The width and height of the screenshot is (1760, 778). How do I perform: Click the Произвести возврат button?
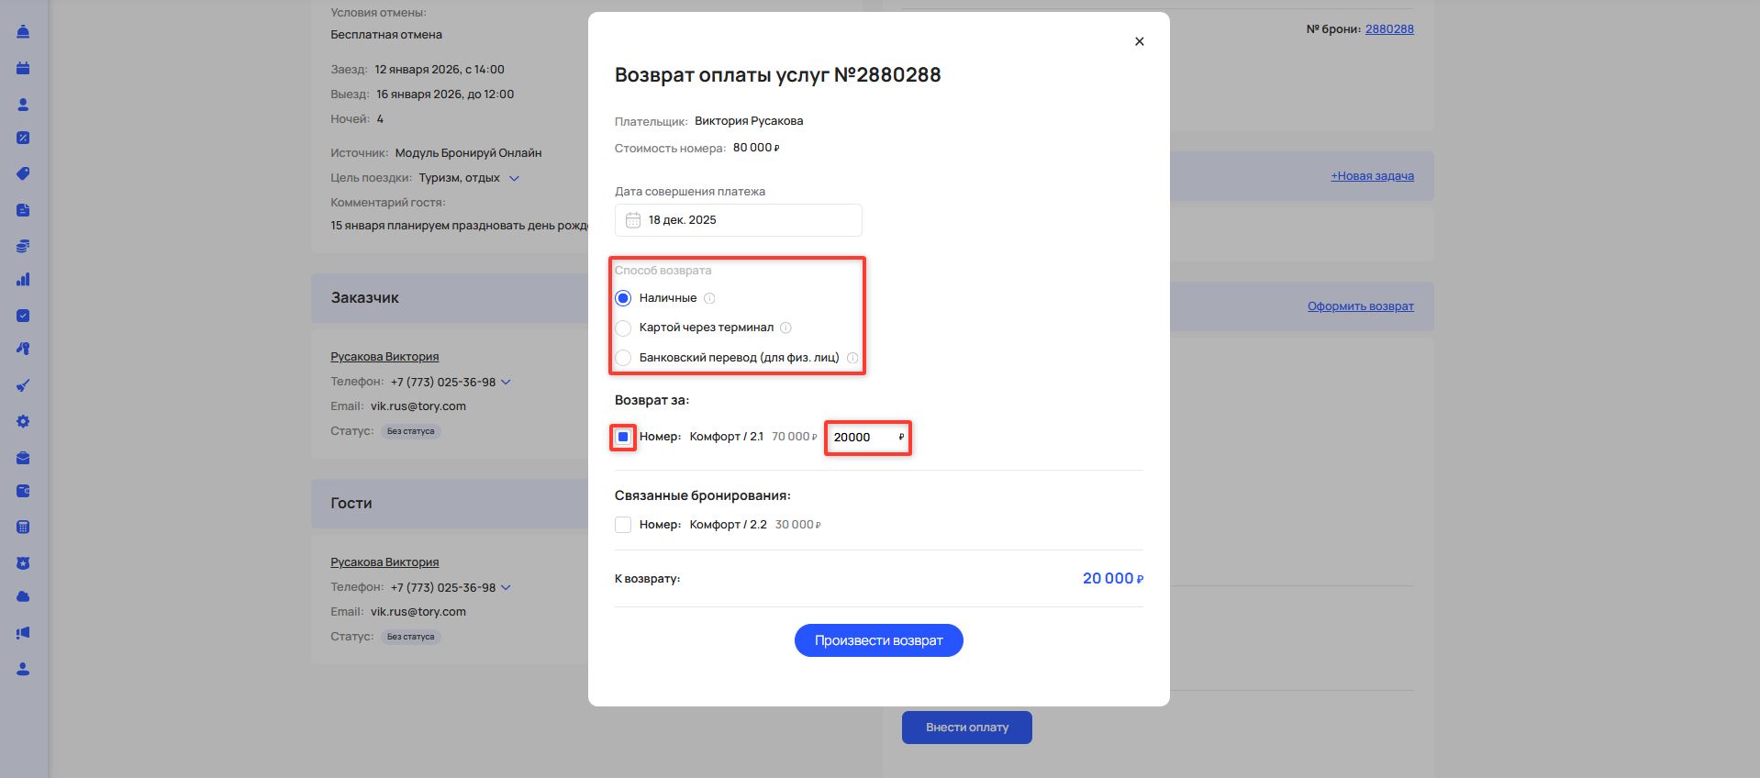878,640
